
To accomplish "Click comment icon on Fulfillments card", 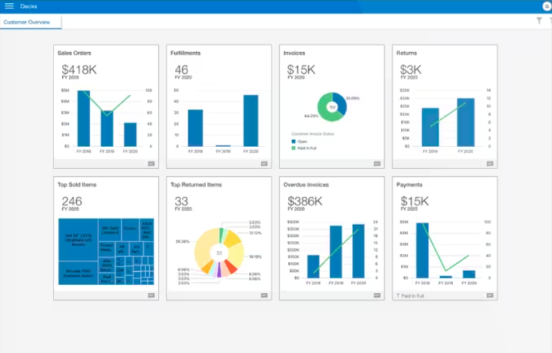I will pyautogui.click(x=264, y=164).
